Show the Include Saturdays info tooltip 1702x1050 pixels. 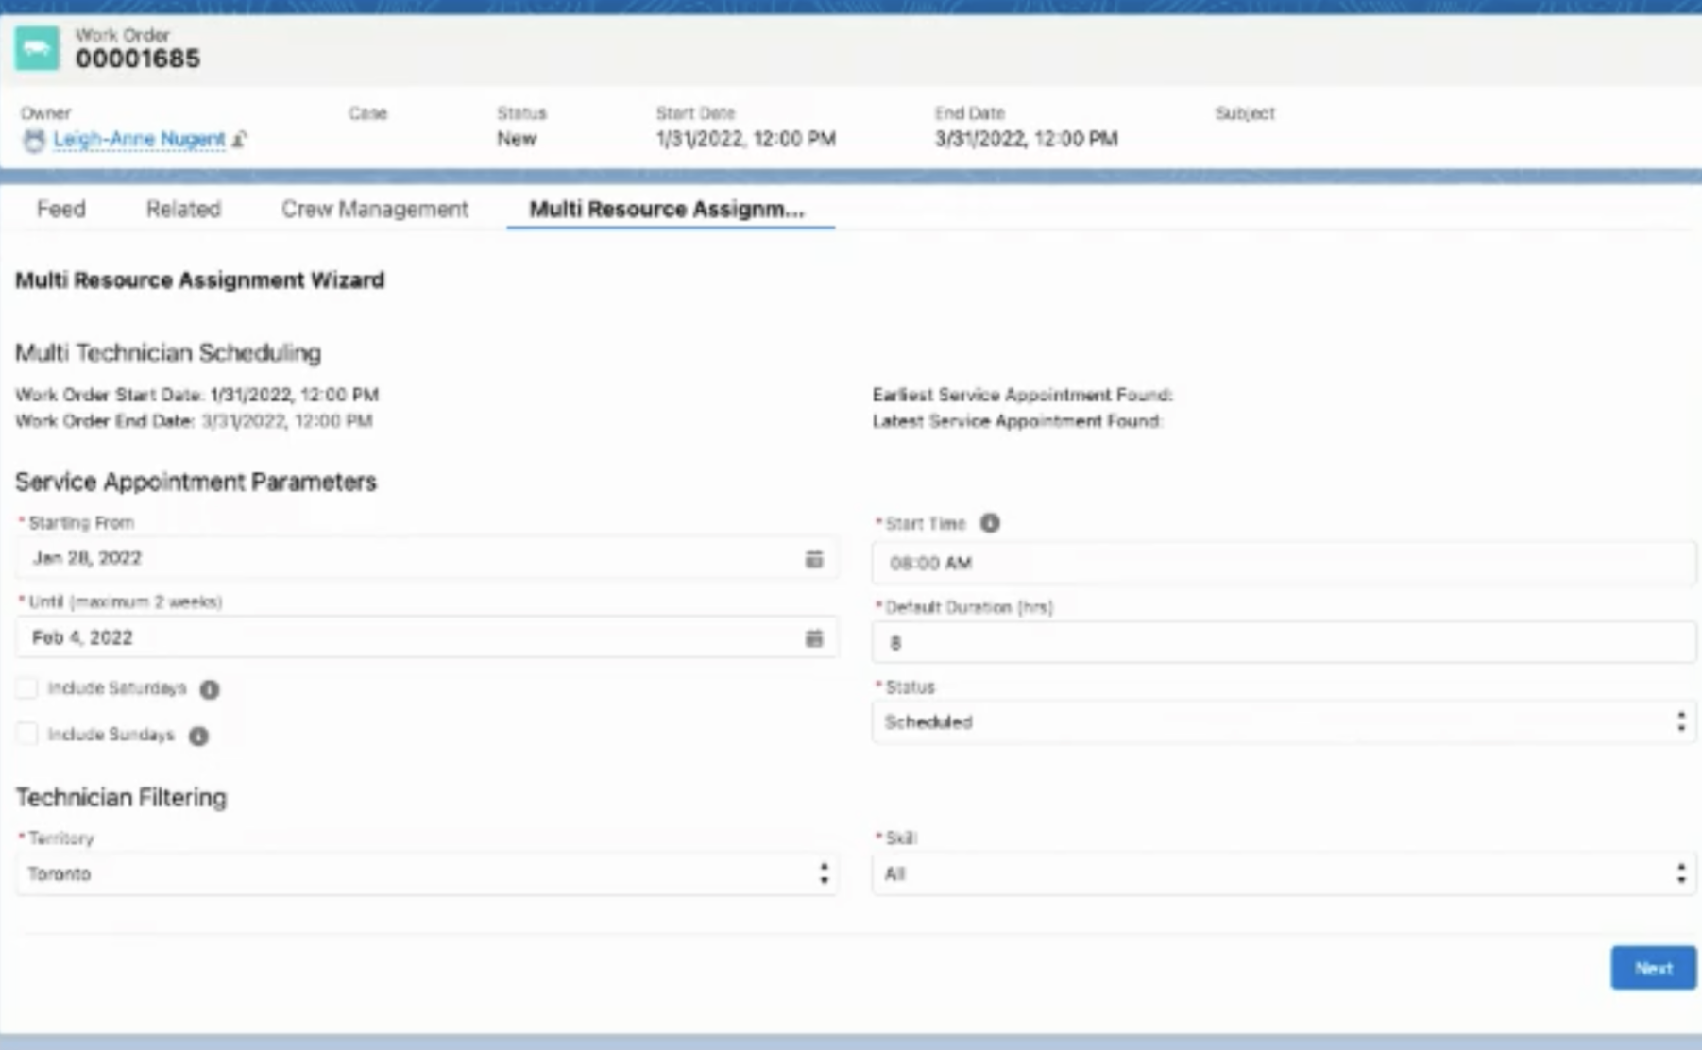pos(210,689)
